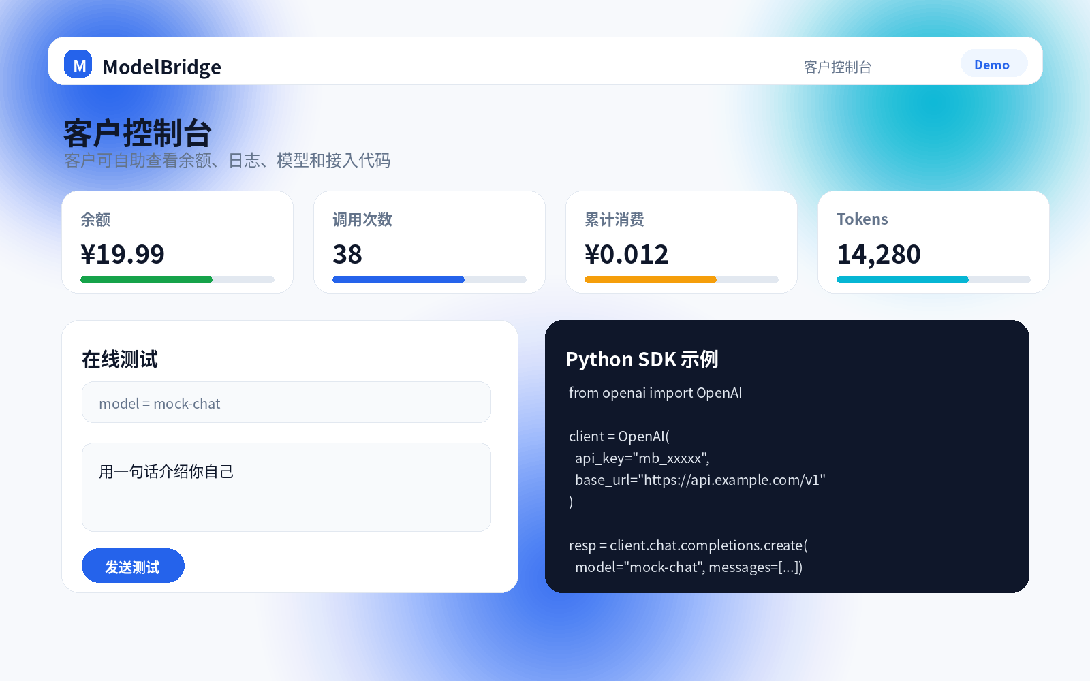1090x681 pixels.
Task: Select the ¥19.99 balance value
Action: tap(123, 255)
